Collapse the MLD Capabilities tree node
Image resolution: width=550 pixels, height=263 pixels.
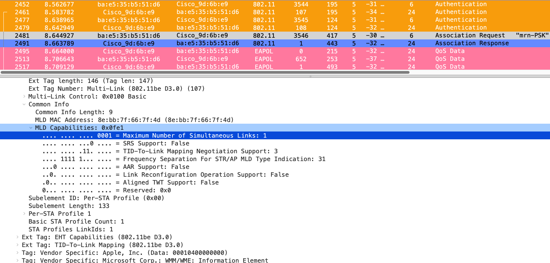click(x=31, y=128)
